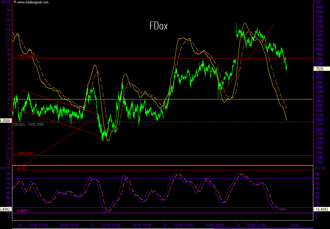Click the left-side stochastic value tag 6,4942
This screenshot has width=330, height=229.
click(x=6, y=209)
